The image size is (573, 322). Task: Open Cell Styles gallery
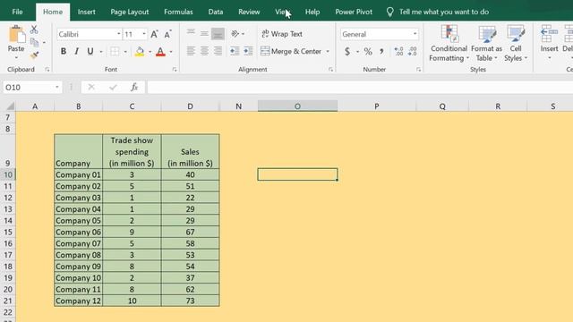click(x=516, y=44)
